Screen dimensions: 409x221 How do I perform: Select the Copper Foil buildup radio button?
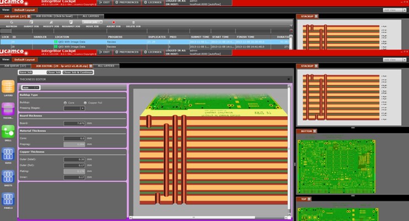[87, 102]
